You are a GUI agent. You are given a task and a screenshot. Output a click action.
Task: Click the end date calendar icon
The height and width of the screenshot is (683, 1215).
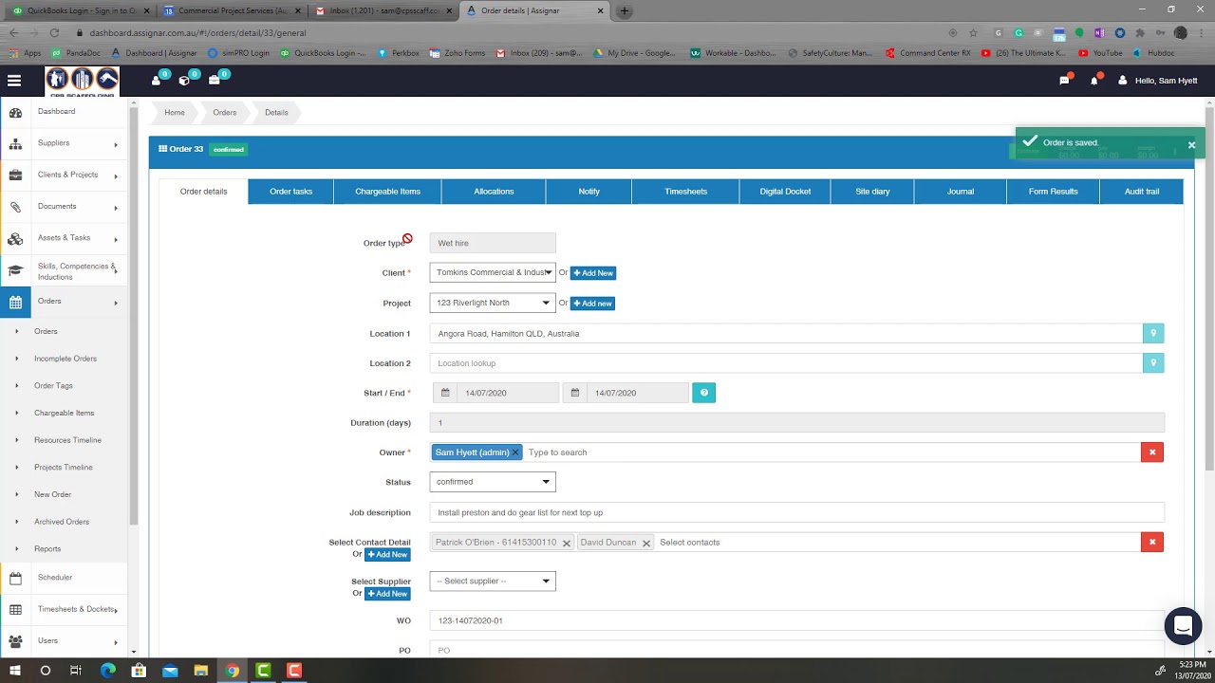coord(575,393)
